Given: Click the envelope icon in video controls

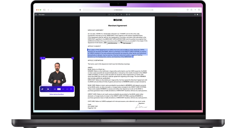Looking at the screenshot, I should pyautogui.click(x=71, y=89).
